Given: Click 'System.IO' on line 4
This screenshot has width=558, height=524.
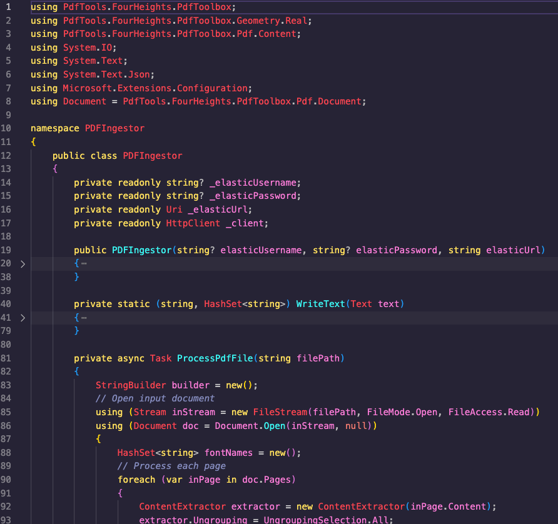Looking at the screenshot, I should 88,48.
